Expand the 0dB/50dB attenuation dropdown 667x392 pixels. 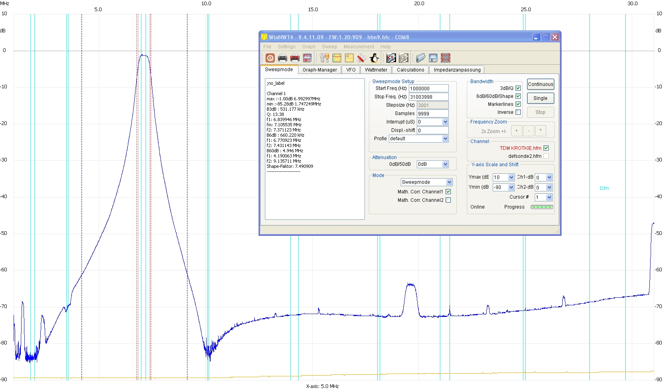tap(445, 164)
